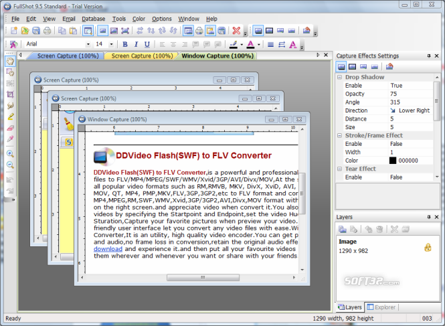Screen dimensions: 445x326
Task: Click the tab scroll right arrow
Action: coord(318,55)
